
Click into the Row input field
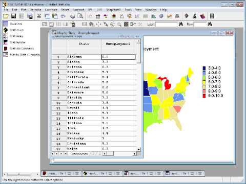(x=200, y=25)
